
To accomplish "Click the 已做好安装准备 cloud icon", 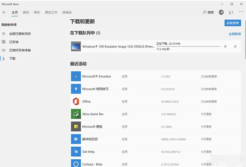I will 4,50.
